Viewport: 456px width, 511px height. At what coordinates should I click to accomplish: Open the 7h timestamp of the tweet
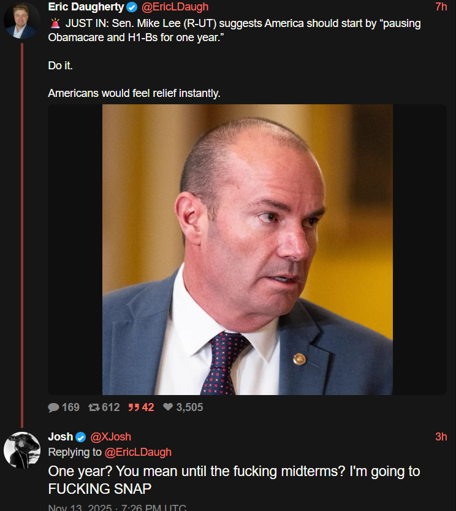(x=441, y=7)
